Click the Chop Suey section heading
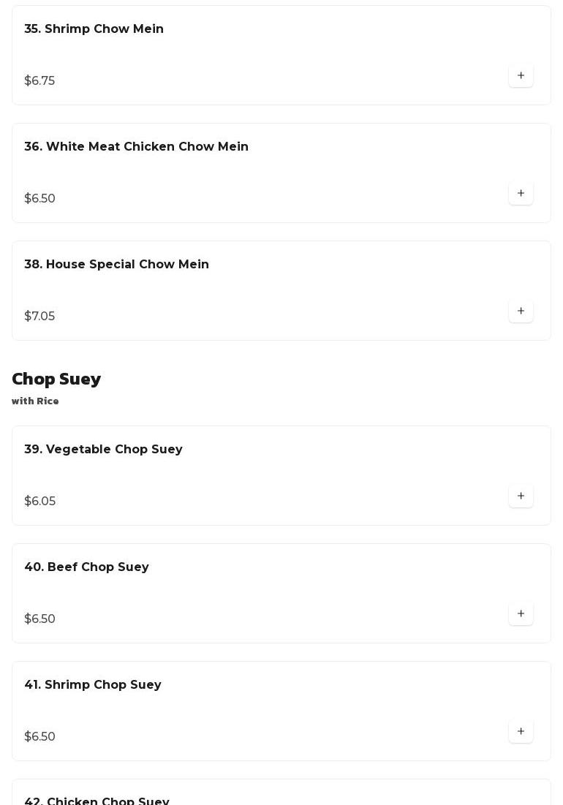The height and width of the screenshot is (805, 563). pos(56,379)
